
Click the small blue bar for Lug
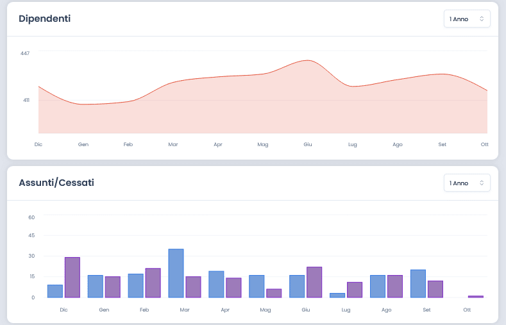point(337,295)
